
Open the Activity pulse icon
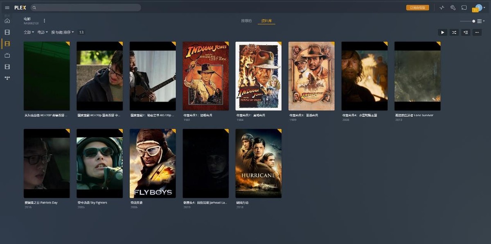(x=442, y=8)
